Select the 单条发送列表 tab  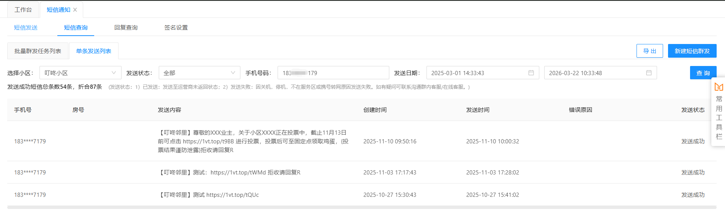pyautogui.click(x=93, y=51)
